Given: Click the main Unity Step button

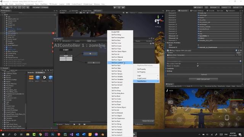Looking at the screenshot, I should click(123, 8).
